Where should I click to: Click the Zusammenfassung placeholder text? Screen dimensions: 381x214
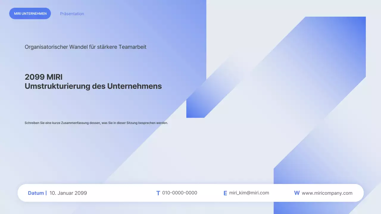point(96,123)
